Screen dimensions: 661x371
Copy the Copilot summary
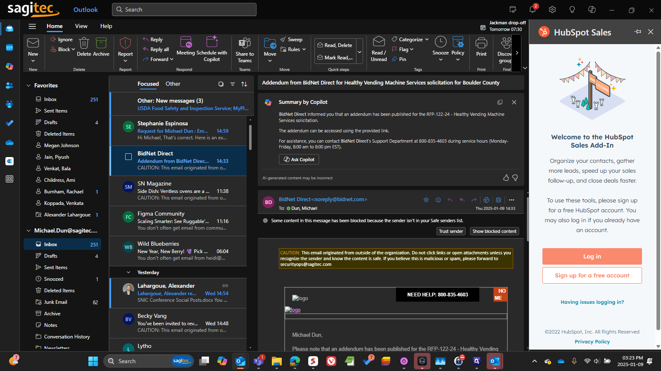coord(500,102)
